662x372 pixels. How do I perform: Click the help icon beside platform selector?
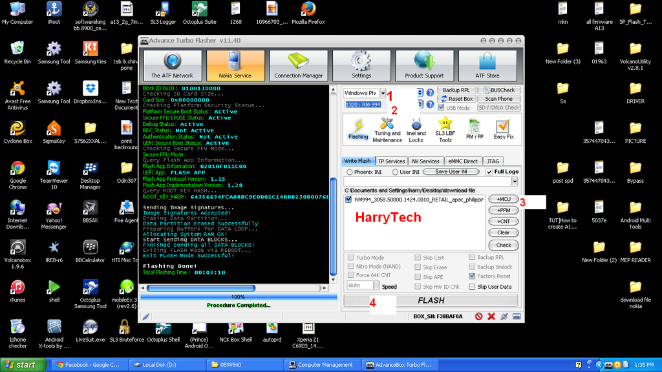[x=430, y=92]
